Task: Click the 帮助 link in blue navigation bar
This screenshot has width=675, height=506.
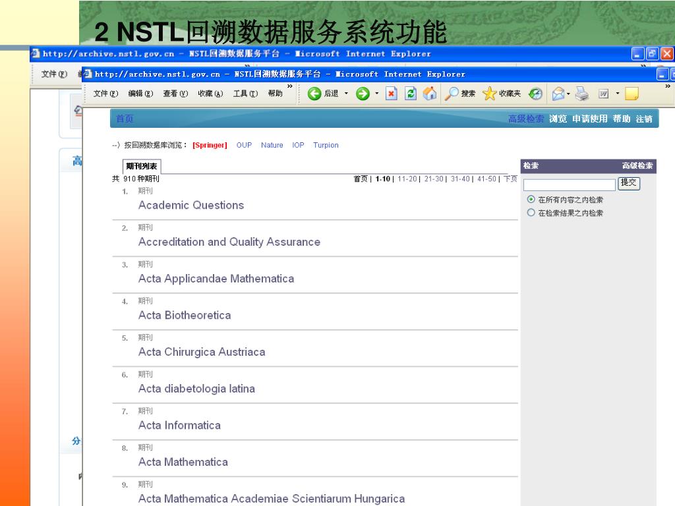Action: tap(622, 119)
